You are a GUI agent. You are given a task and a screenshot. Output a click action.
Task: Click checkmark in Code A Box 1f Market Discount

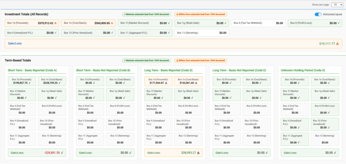(26, 98)
